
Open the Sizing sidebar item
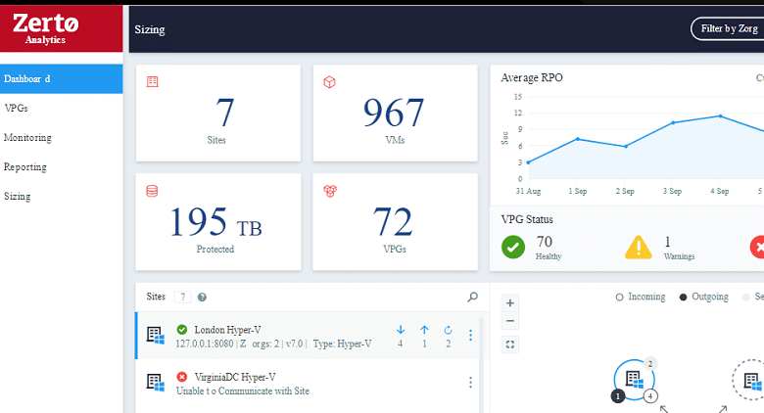tap(18, 197)
